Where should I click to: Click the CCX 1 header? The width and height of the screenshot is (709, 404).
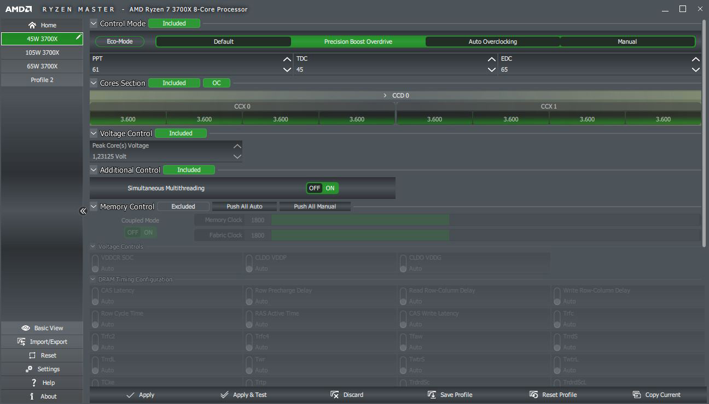click(549, 107)
